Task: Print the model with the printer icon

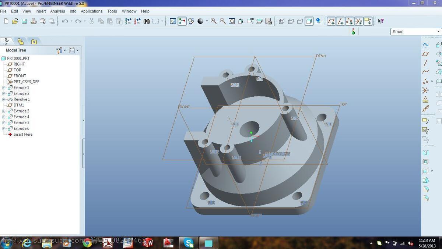Action: coord(34,21)
